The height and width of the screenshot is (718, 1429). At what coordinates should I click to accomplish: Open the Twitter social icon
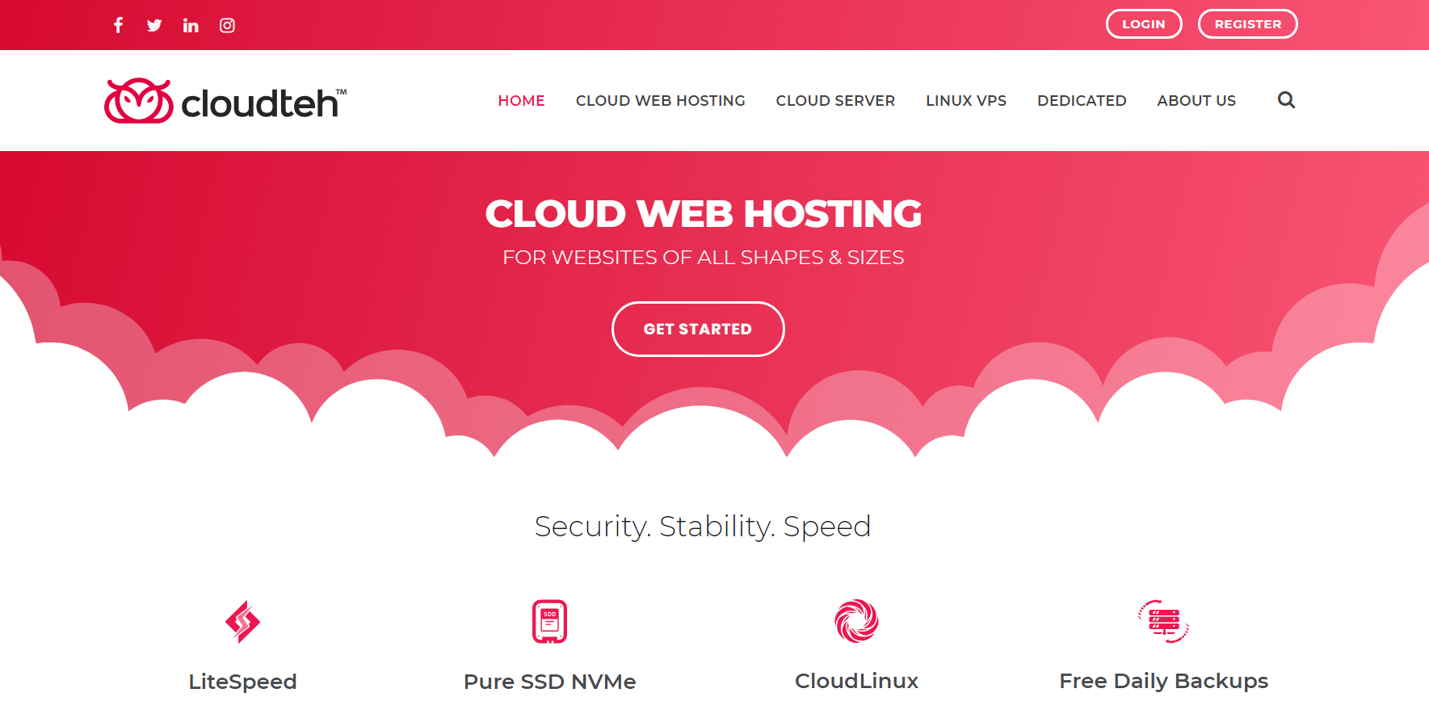(154, 25)
